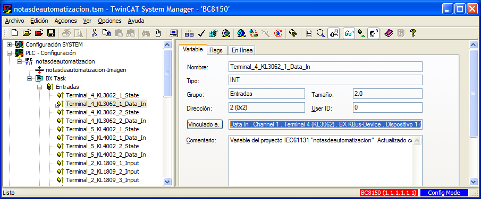Screen dimensions: 481x199
Task: Select Terminal_5_KL4002_1_State variable
Action: click(103, 129)
